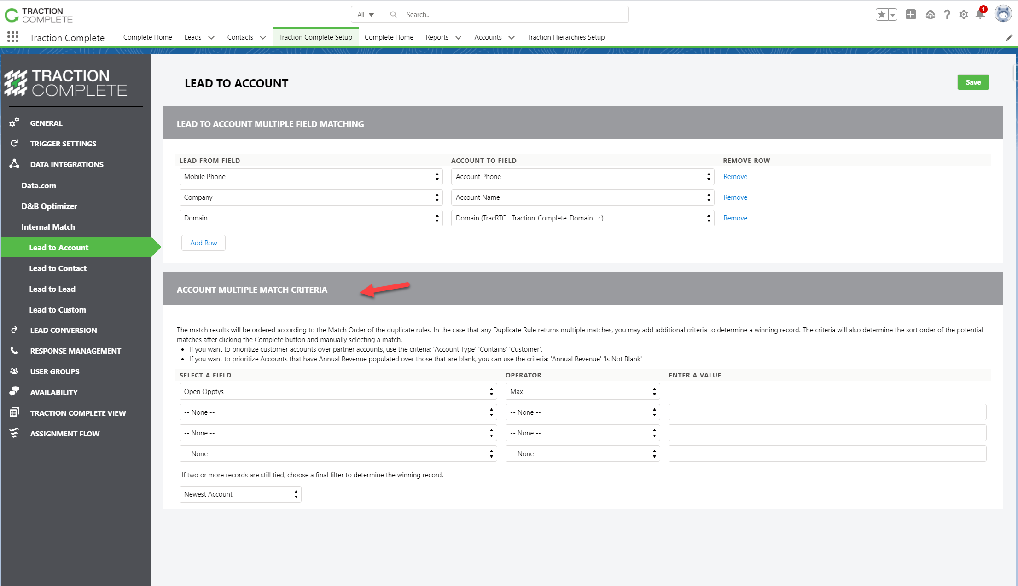Click the global Search input field
Viewport: 1018px width, 586px height.
[x=504, y=15]
